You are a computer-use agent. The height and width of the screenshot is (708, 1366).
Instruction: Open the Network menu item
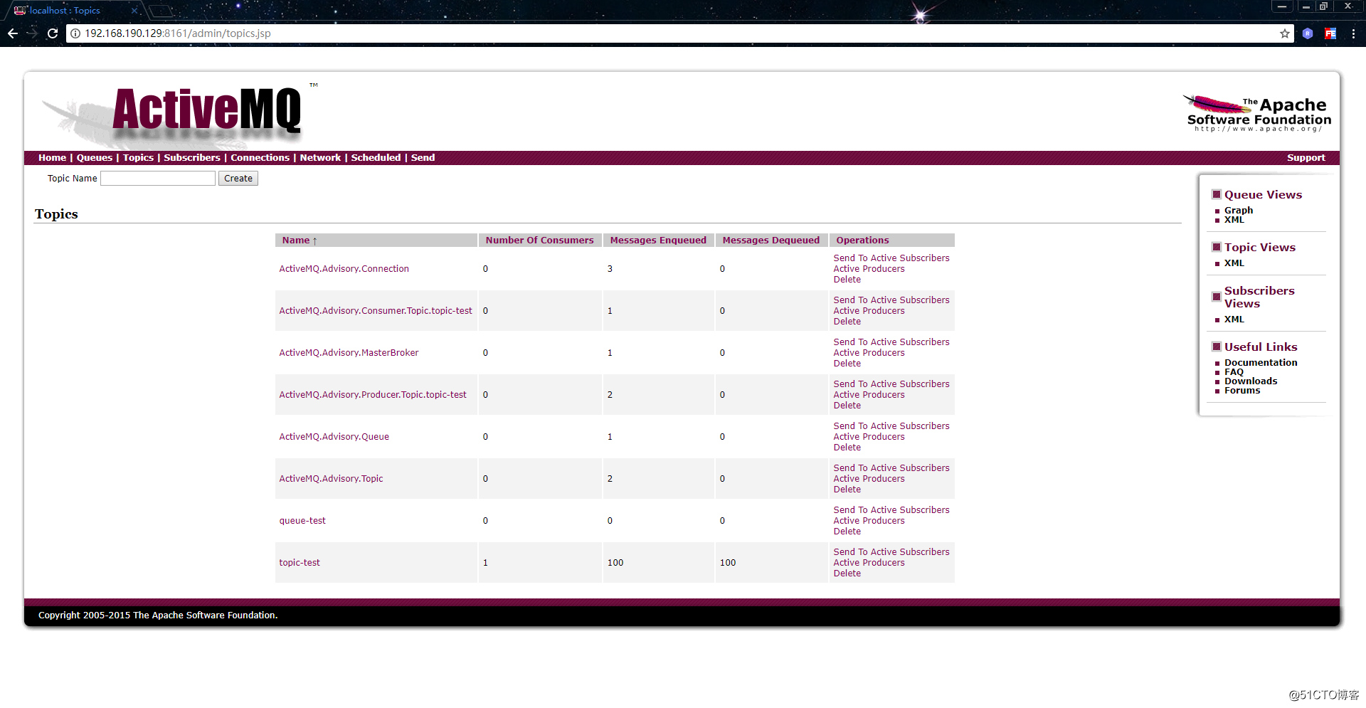[320, 158]
